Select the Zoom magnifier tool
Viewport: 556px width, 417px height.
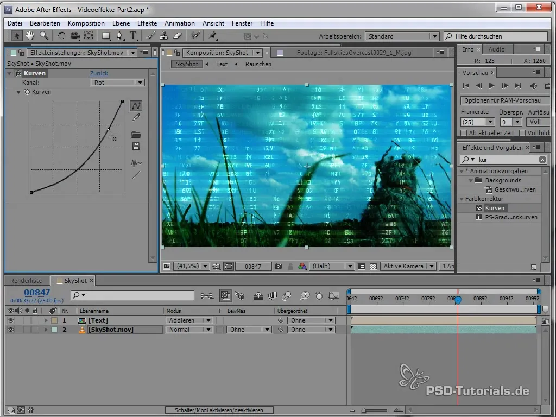(44, 35)
